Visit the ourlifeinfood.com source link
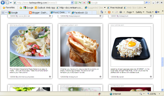The width and height of the screenshot is (164, 96). [x=117, y=86]
